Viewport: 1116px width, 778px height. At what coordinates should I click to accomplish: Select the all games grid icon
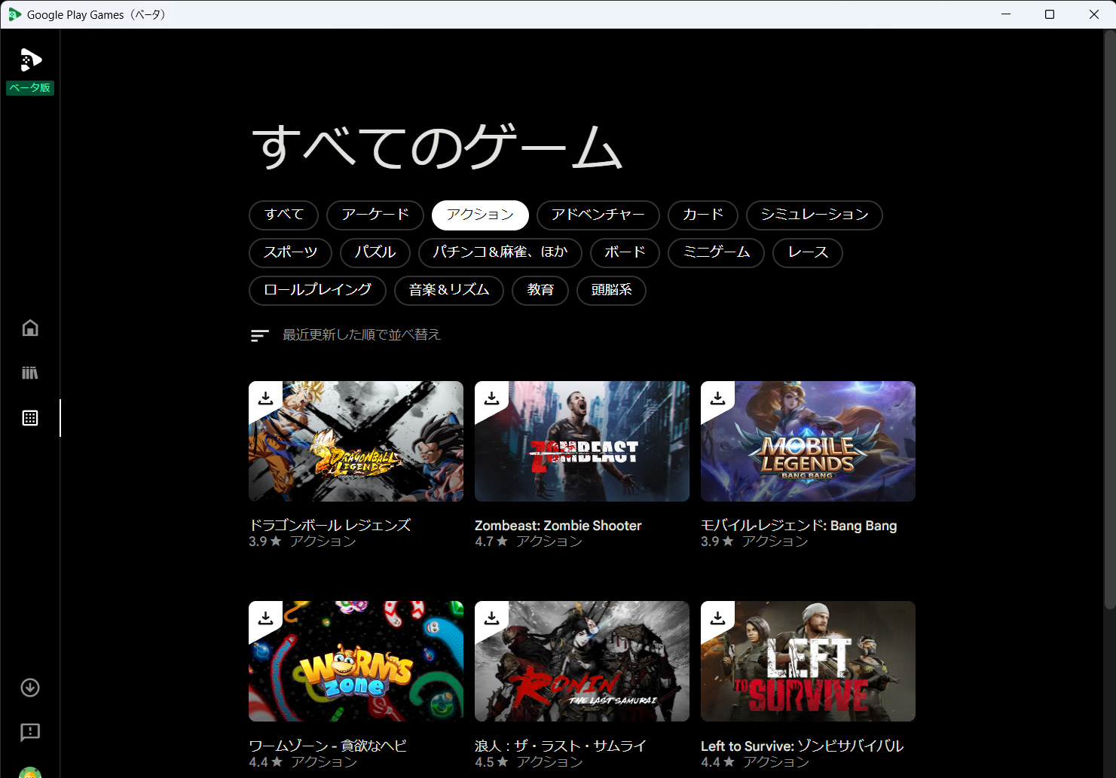29,417
